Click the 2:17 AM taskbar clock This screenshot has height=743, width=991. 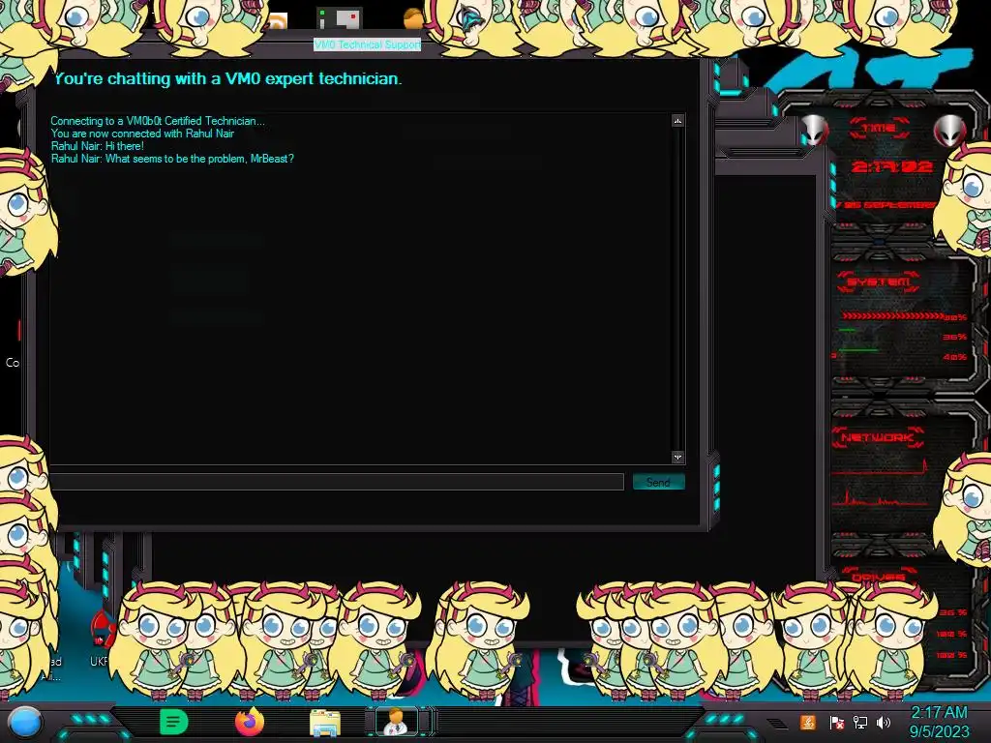(939, 713)
